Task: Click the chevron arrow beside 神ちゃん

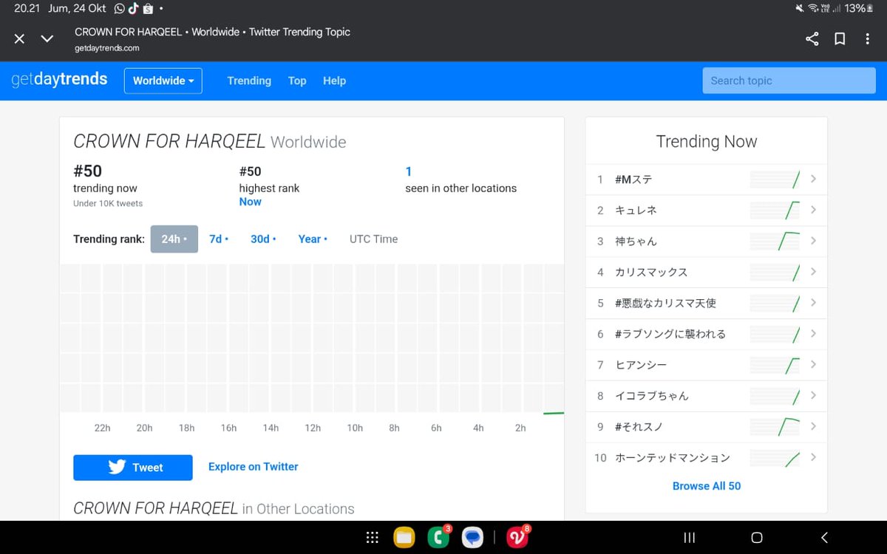Action: click(813, 241)
